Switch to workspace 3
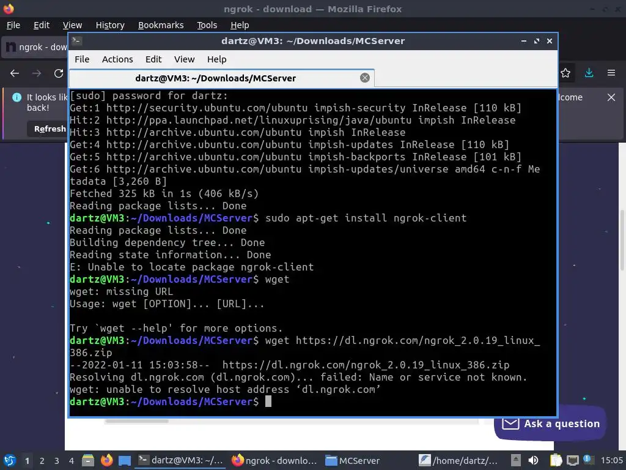 coord(57,461)
